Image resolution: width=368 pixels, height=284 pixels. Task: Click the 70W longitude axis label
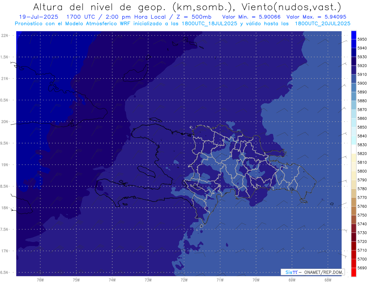coord(256,280)
